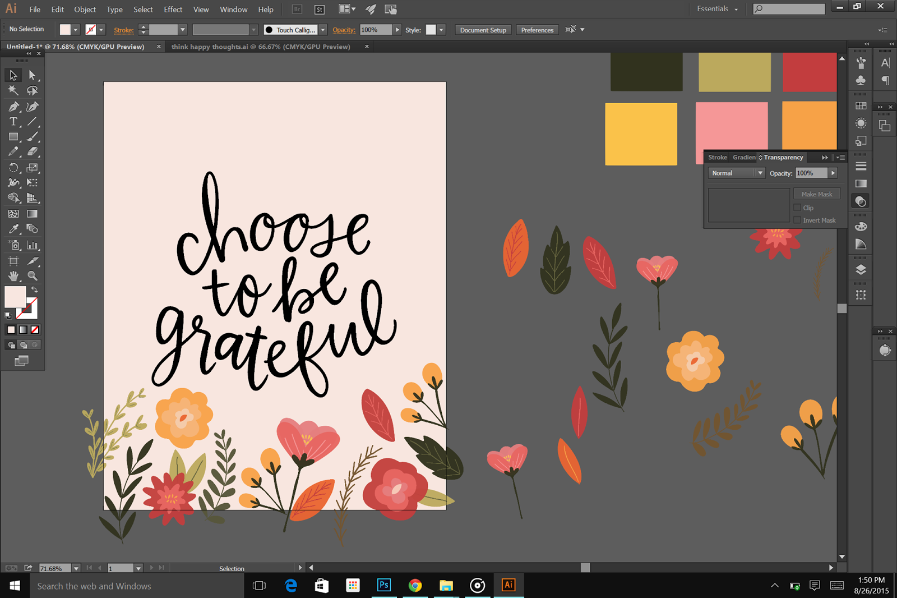Open the Effect menu

click(173, 10)
